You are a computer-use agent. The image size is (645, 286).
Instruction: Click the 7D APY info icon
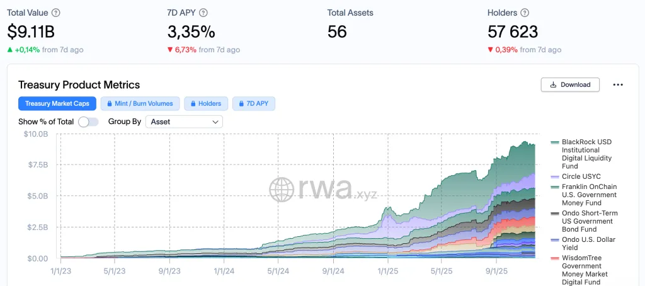pyautogui.click(x=203, y=13)
